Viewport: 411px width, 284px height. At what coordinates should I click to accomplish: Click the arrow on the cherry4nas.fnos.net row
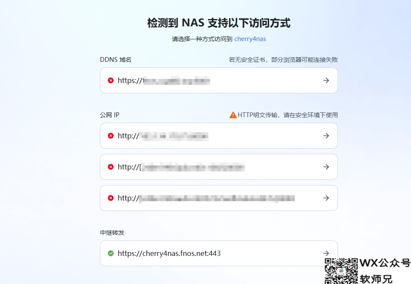326,253
